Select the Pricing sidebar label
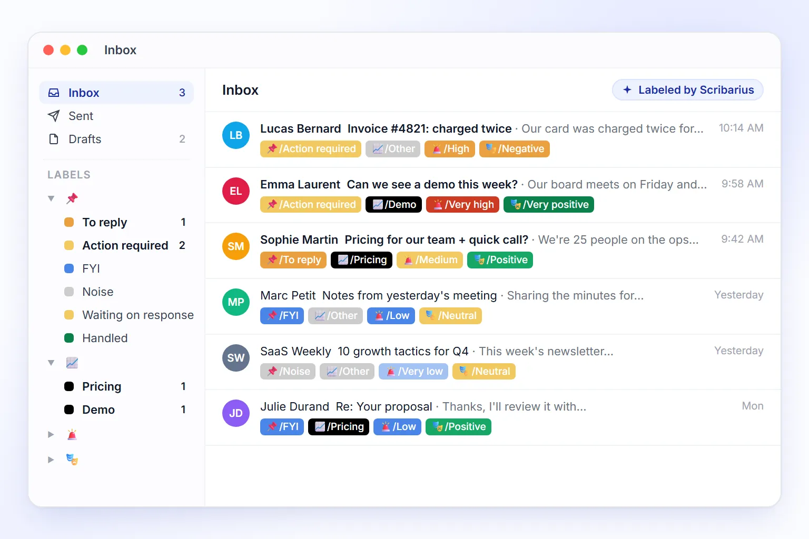809x539 pixels. 125,386
